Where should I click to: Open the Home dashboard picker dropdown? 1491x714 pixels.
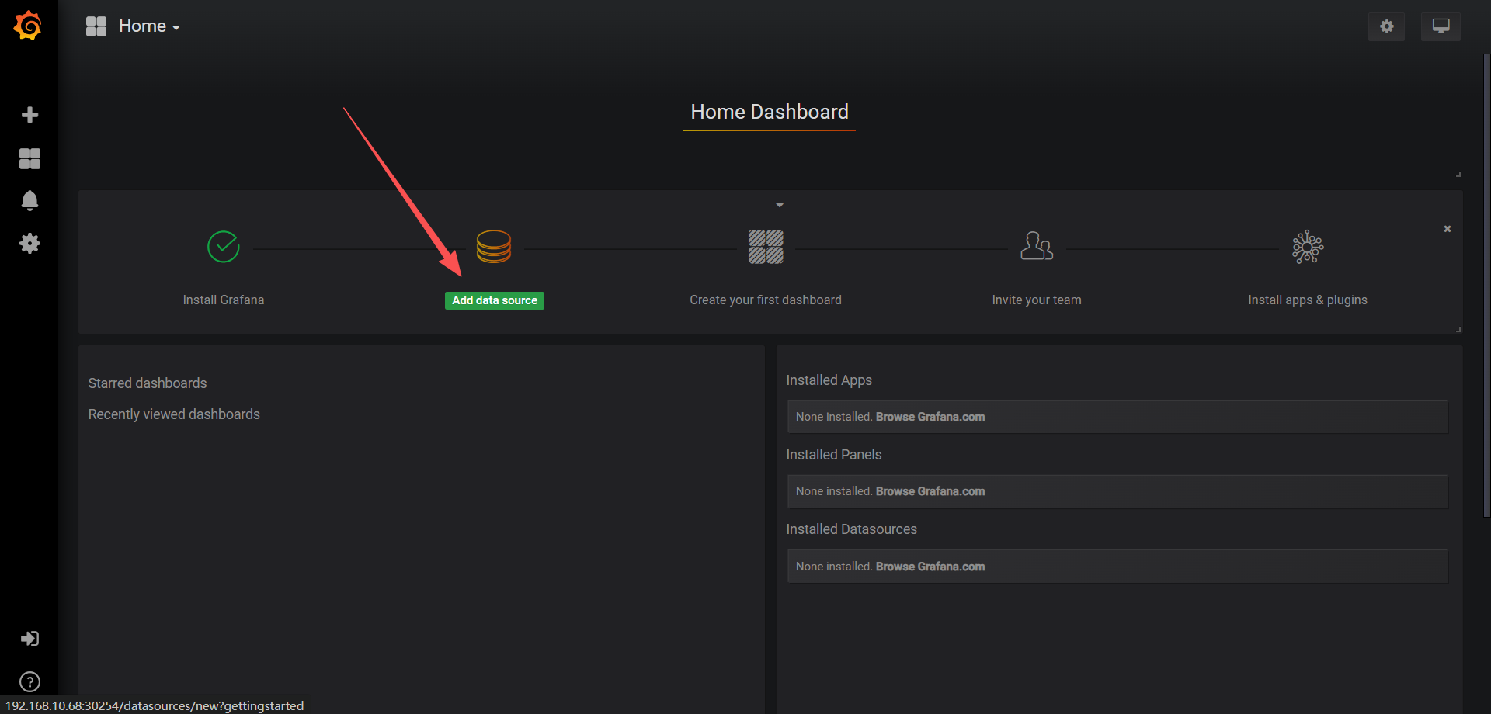[149, 26]
